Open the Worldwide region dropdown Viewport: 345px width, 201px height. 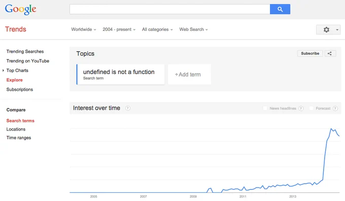click(84, 29)
